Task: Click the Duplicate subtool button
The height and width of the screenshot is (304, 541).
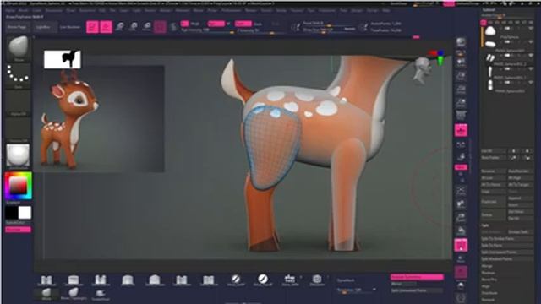Action: (494, 201)
